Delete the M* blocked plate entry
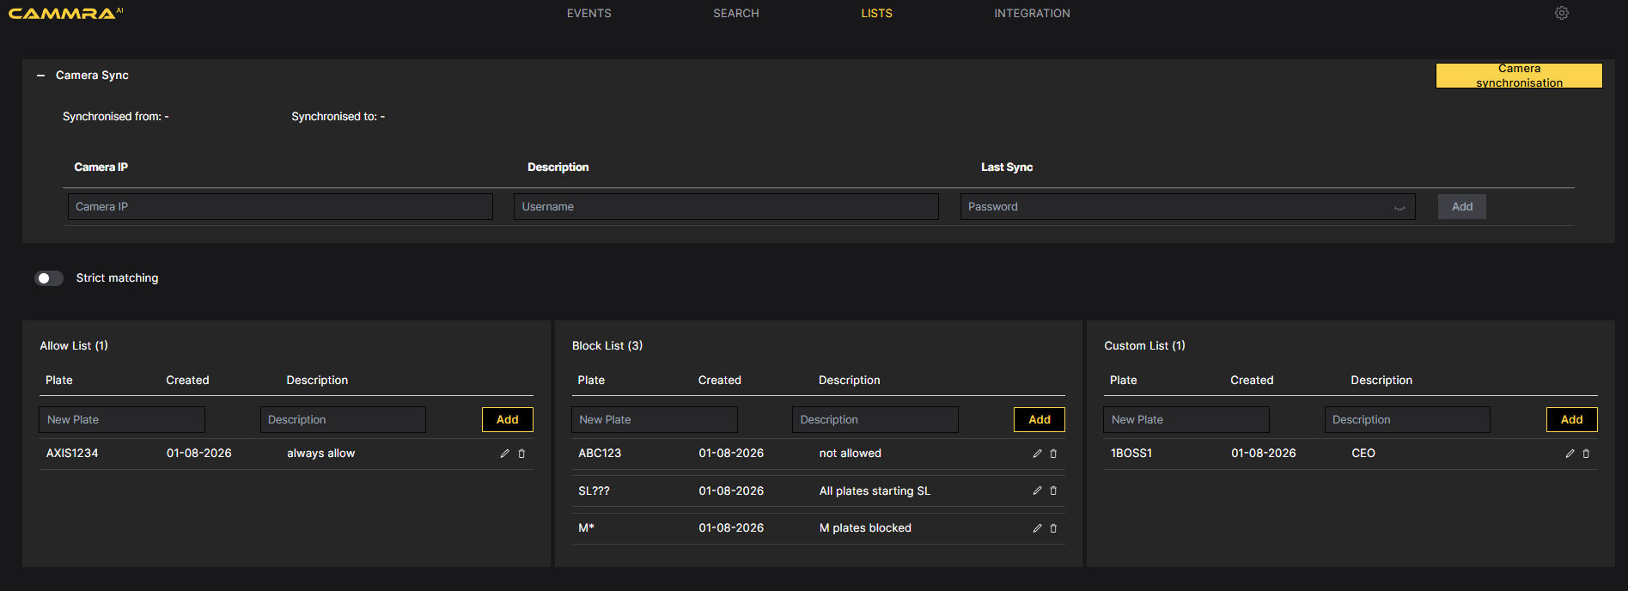The image size is (1628, 591). tap(1053, 528)
